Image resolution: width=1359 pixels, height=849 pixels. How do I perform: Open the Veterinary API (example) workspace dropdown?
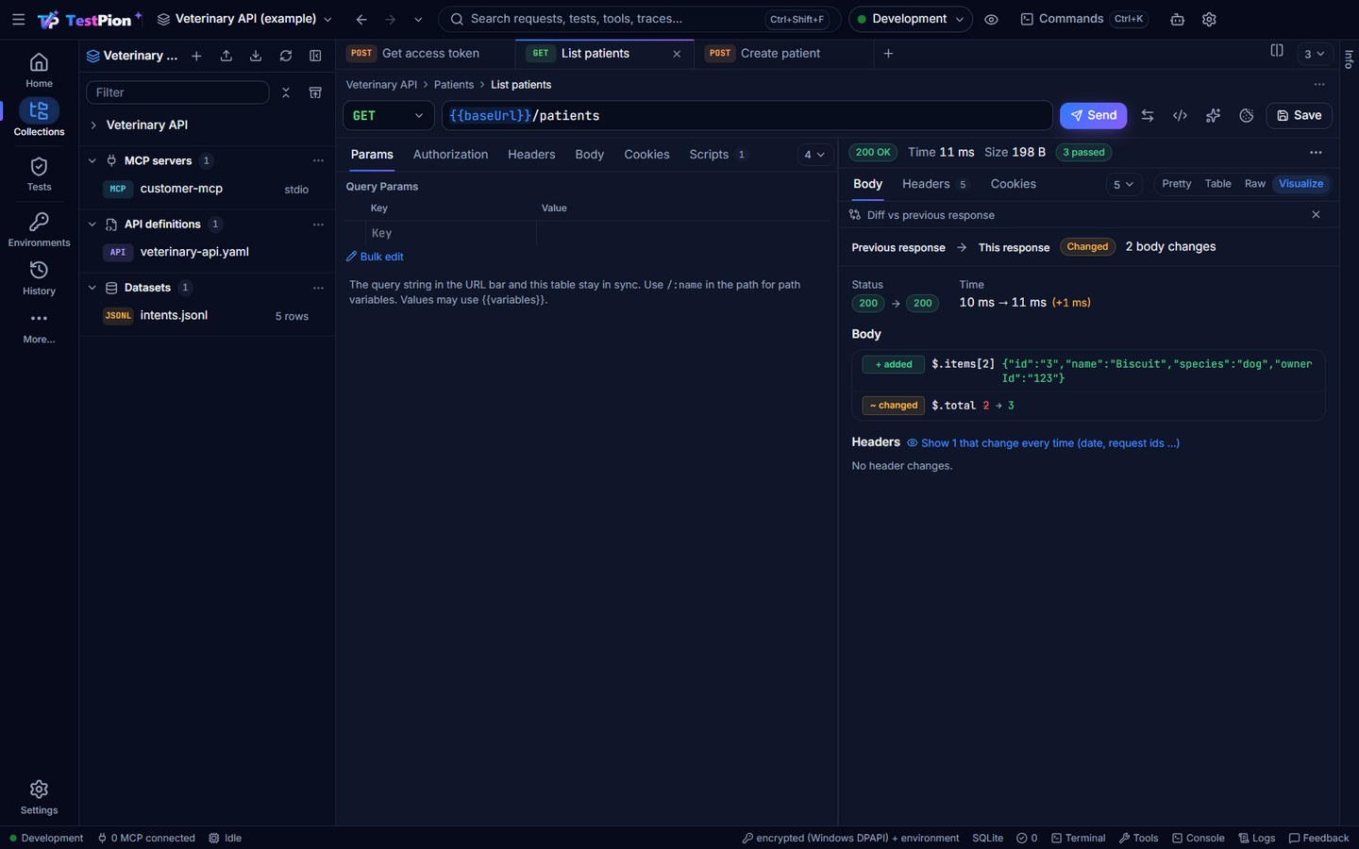pos(244,19)
